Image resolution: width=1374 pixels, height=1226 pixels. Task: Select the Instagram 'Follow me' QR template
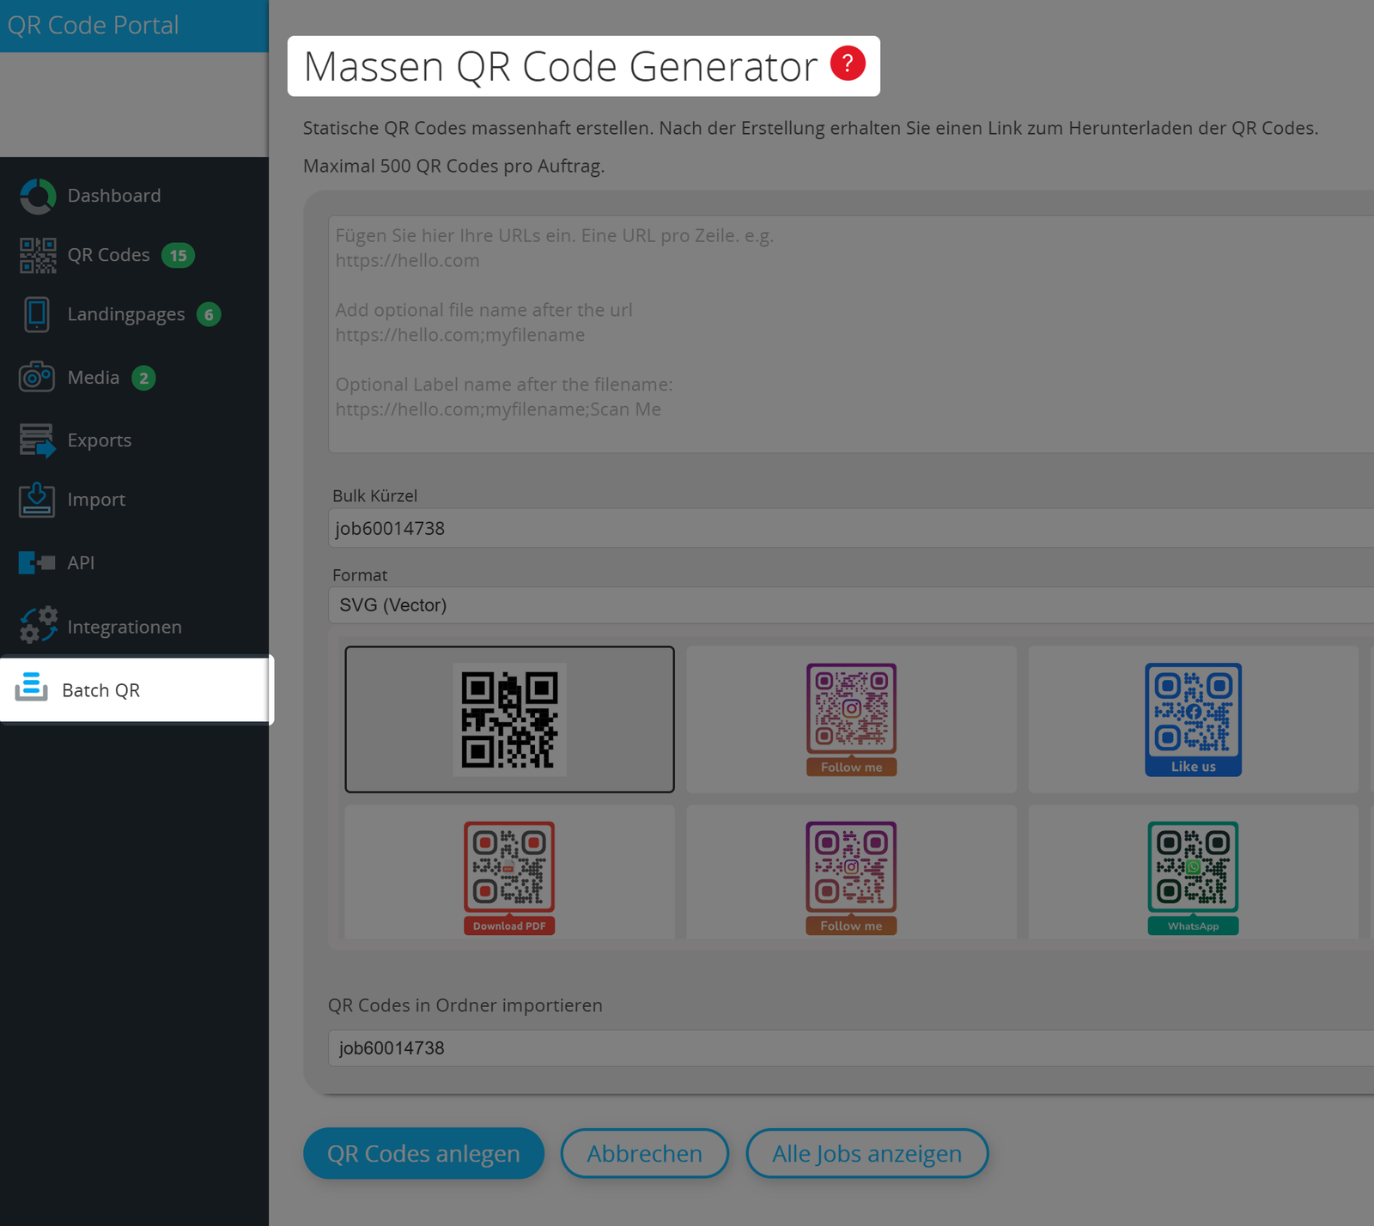[850, 719]
